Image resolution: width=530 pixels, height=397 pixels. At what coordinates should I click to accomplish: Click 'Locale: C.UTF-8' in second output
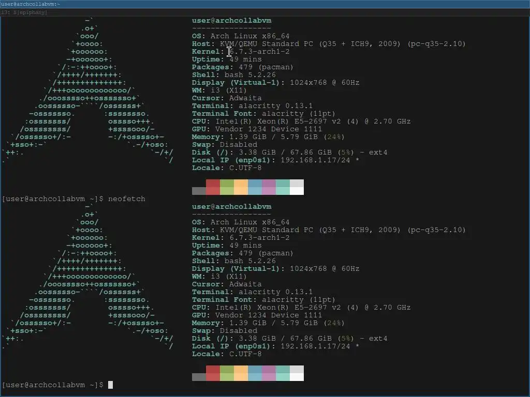click(227, 354)
